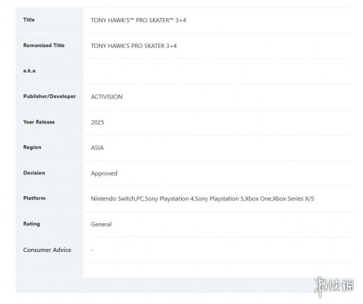Click the watermark logo in the corner
363x304 pixels.
334,286
